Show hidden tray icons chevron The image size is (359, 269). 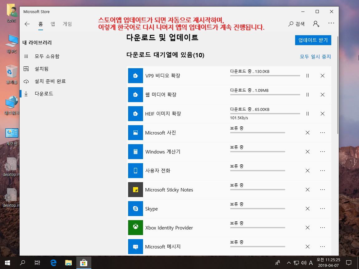289,263
